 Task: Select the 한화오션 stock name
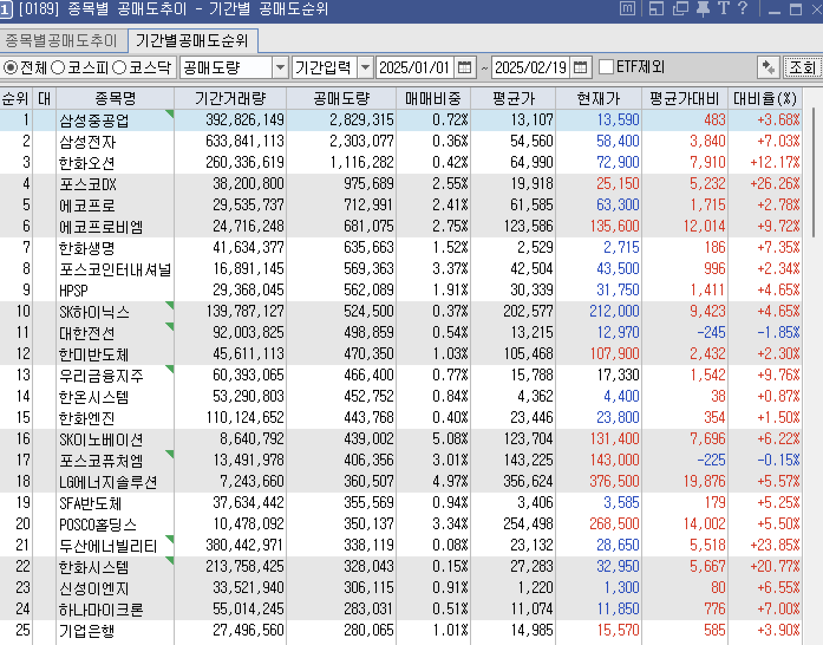click(87, 163)
